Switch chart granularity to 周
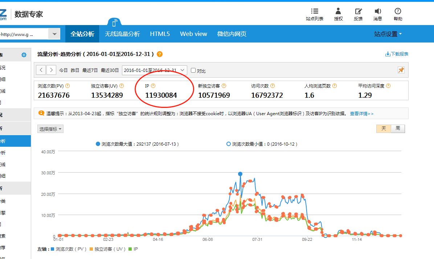This screenshot has height=259, width=434. pyautogui.click(x=398, y=129)
